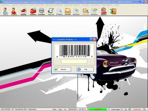Click the FpgSystem label in status bar
The image size is (148, 111).
[137, 109]
